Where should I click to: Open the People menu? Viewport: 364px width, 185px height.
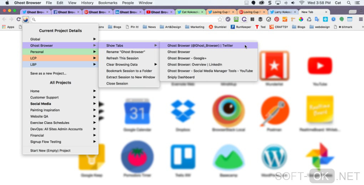click(128, 3)
